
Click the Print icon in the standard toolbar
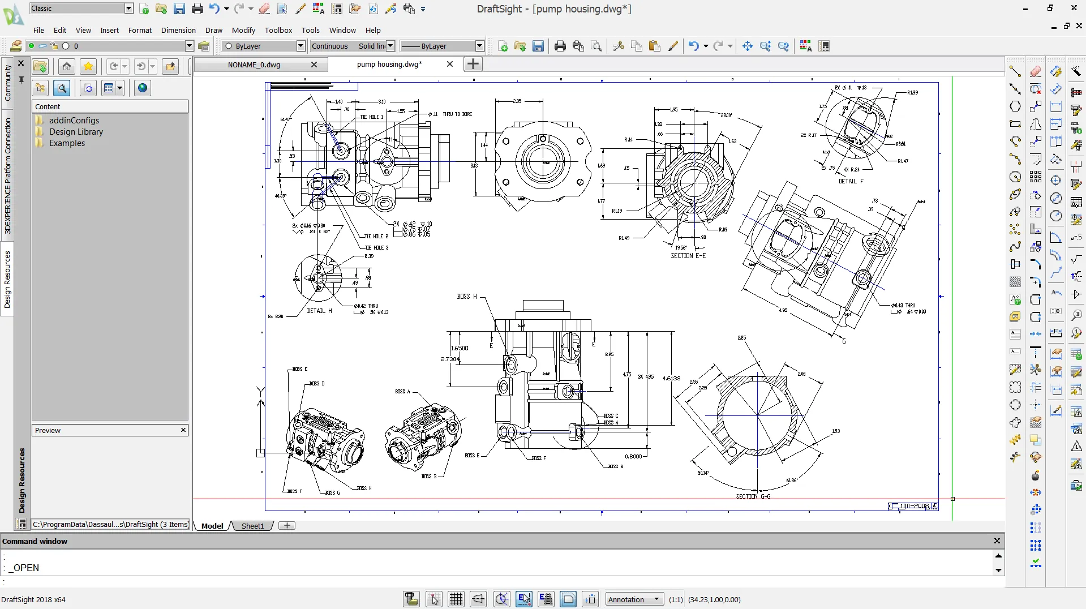[x=560, y=46]
